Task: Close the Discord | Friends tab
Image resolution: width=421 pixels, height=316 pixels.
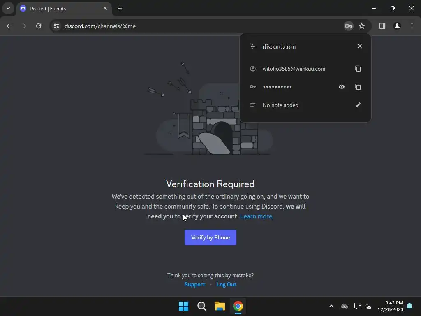Action: [105, 8]
